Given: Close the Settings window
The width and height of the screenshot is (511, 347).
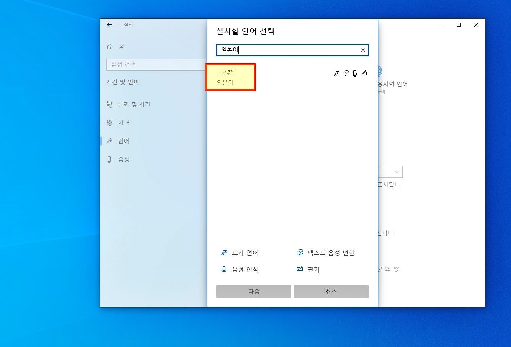Looking at the screenshot, I should tap(476, 25).
